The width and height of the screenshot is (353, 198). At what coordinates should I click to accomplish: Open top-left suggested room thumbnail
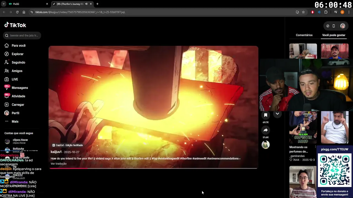point(303,51)
